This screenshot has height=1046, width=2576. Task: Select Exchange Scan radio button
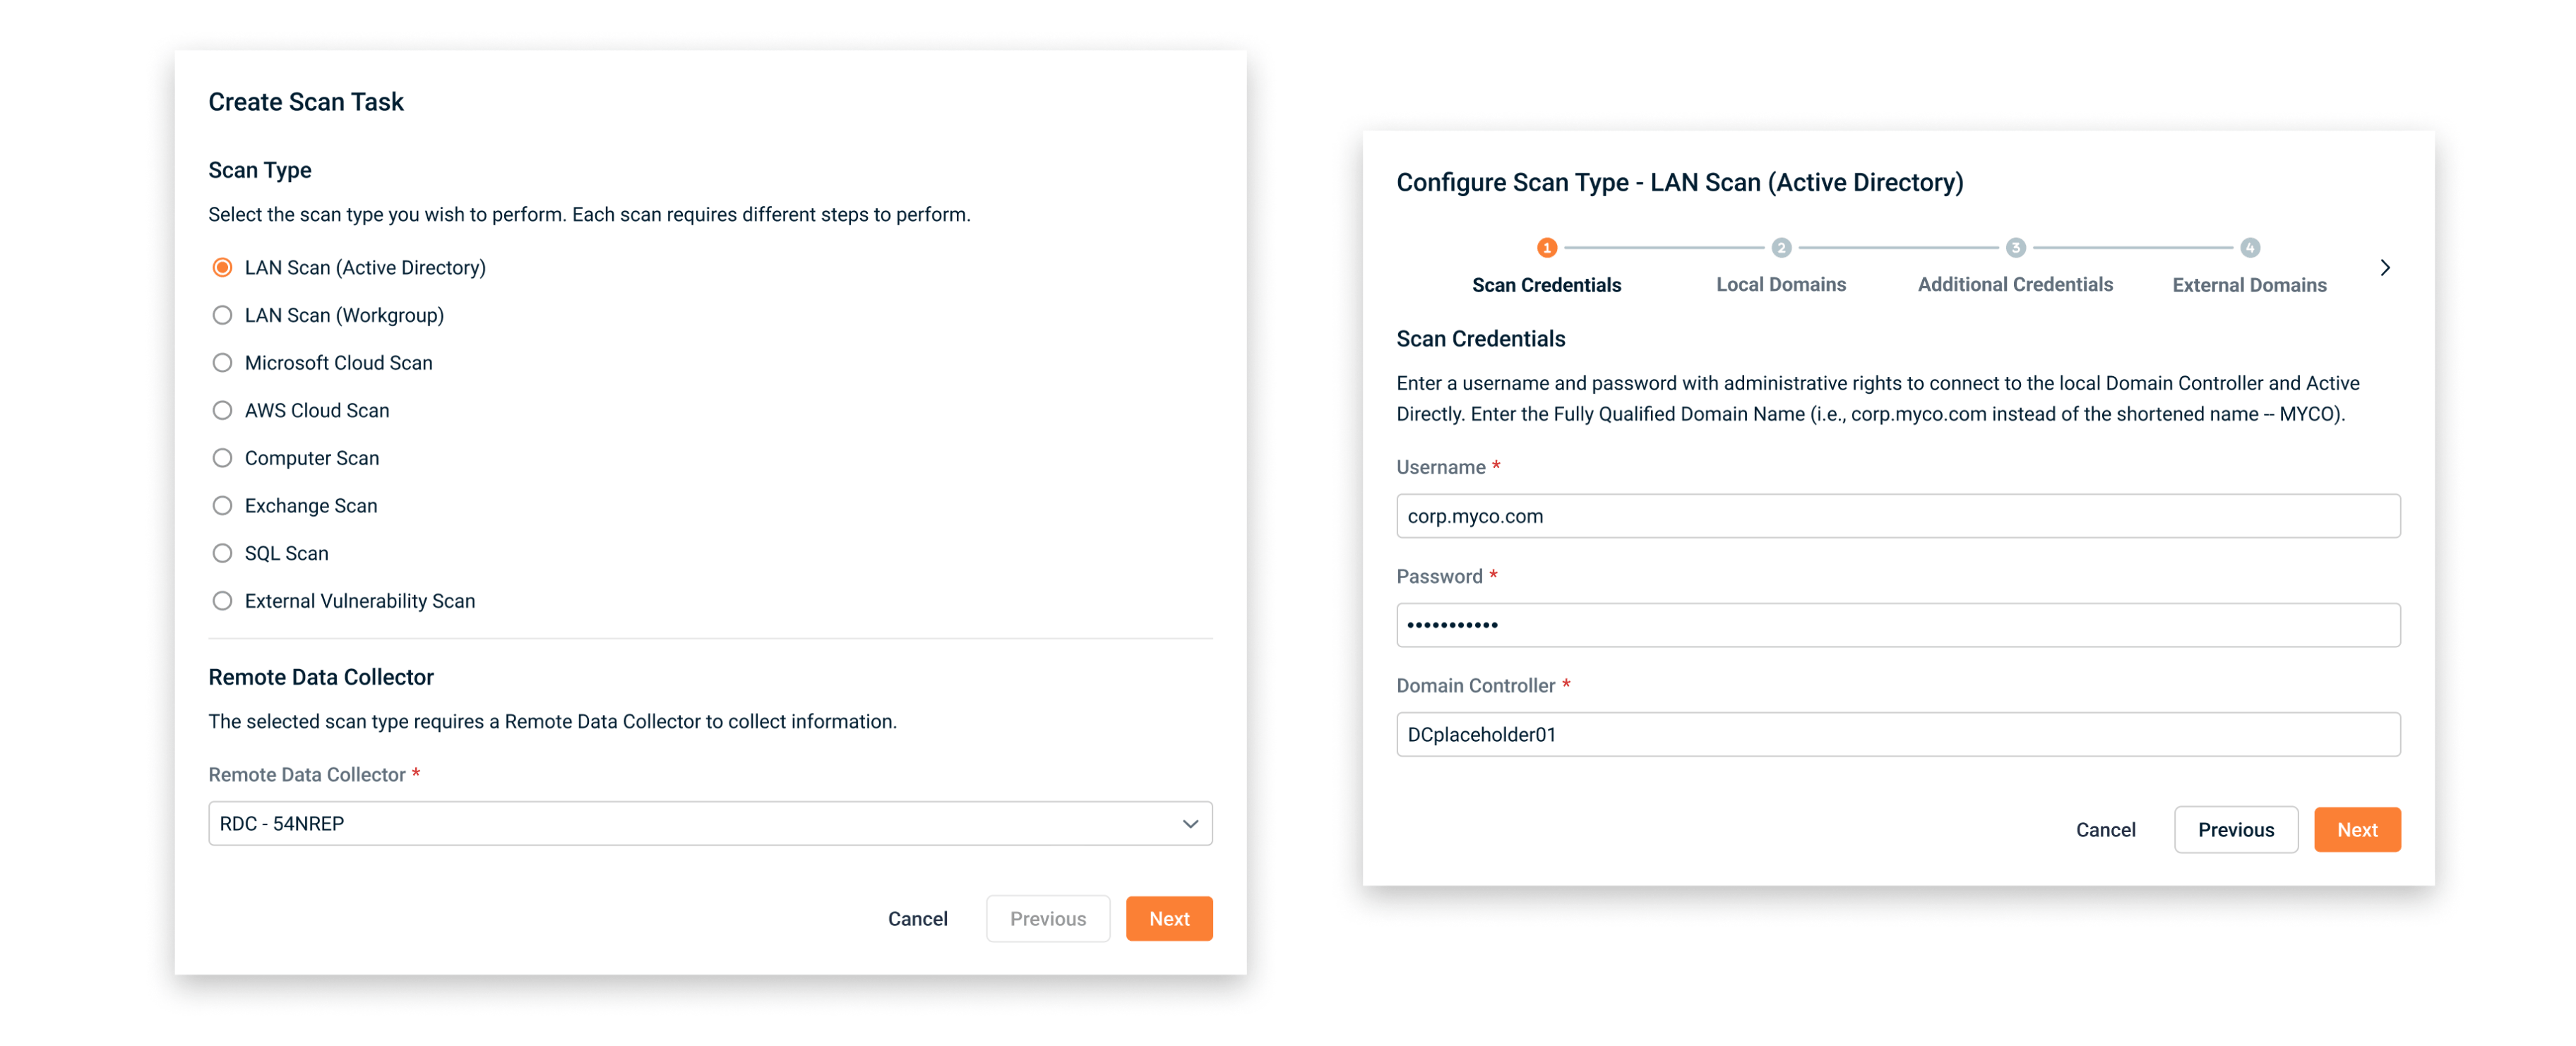click(222, 506)
